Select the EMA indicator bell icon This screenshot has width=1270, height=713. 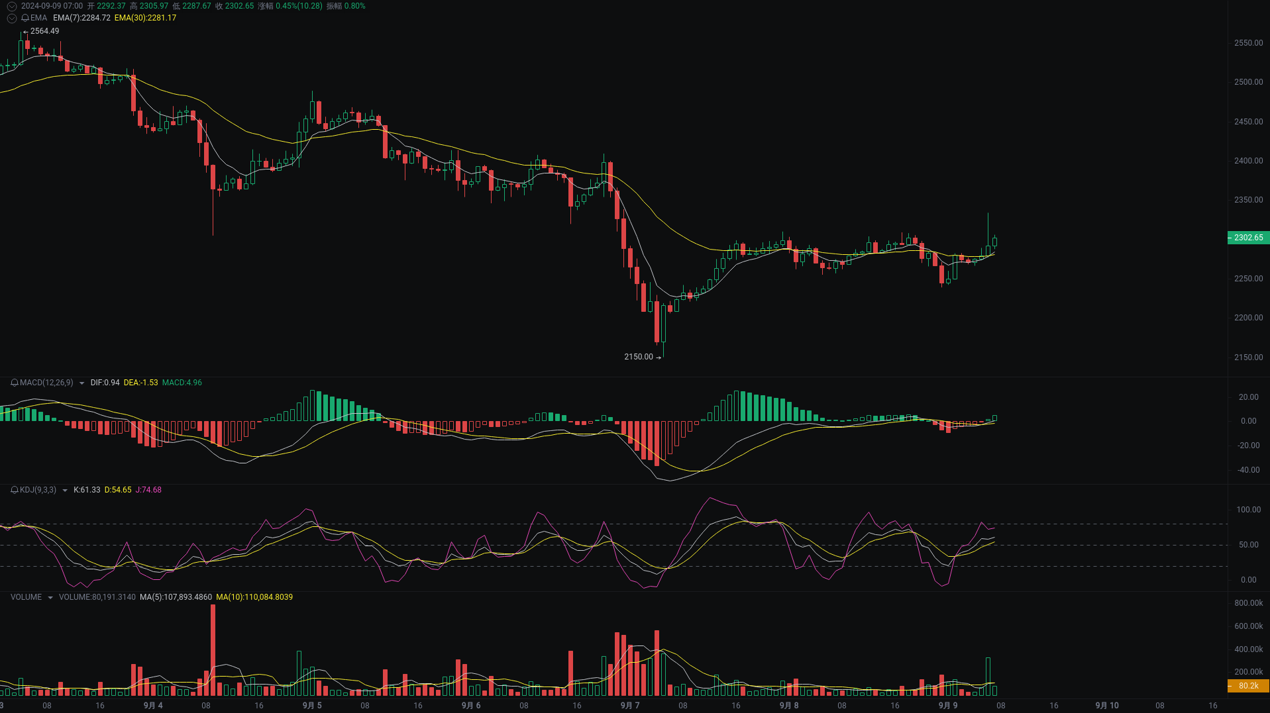(25, 18)
